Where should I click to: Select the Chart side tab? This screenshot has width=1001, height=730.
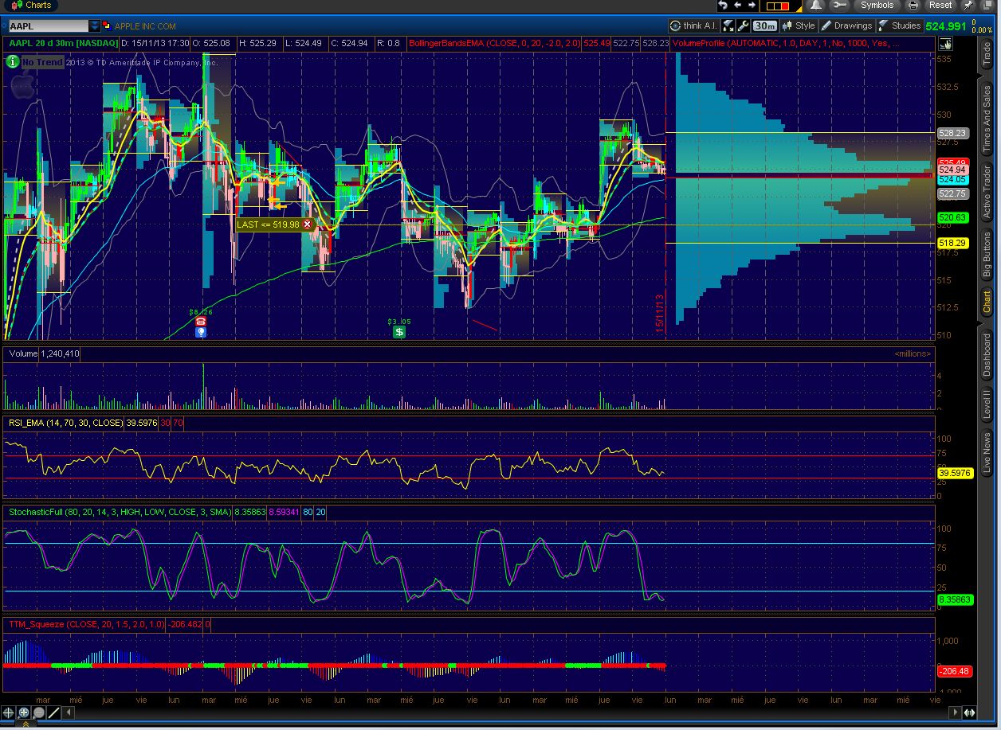click(x=986, y=301)
